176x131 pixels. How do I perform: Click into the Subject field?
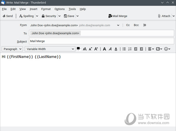[101, 41]
